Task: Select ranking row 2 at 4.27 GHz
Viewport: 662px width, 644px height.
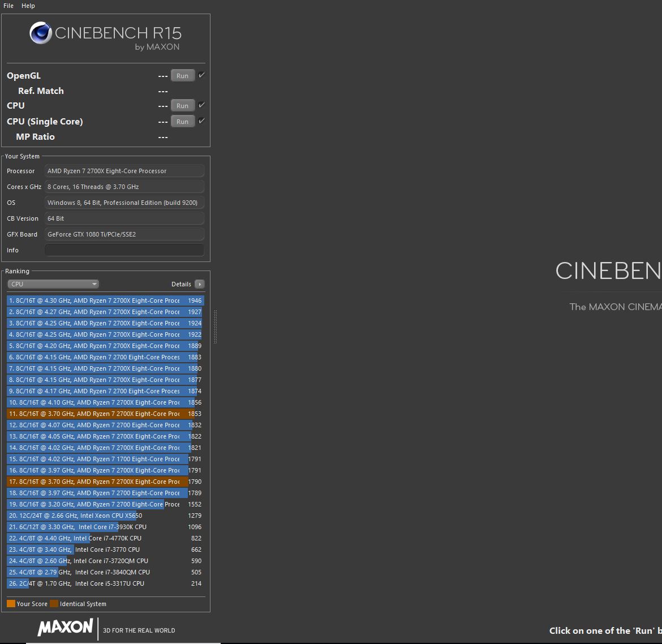Action: [106, 312]
